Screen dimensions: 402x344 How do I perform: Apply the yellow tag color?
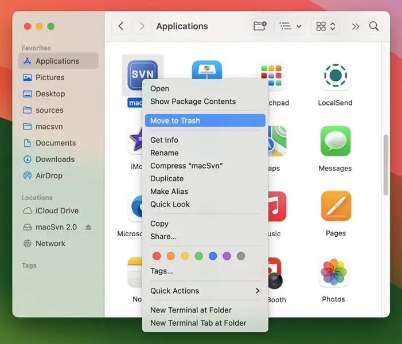point(185,256)
